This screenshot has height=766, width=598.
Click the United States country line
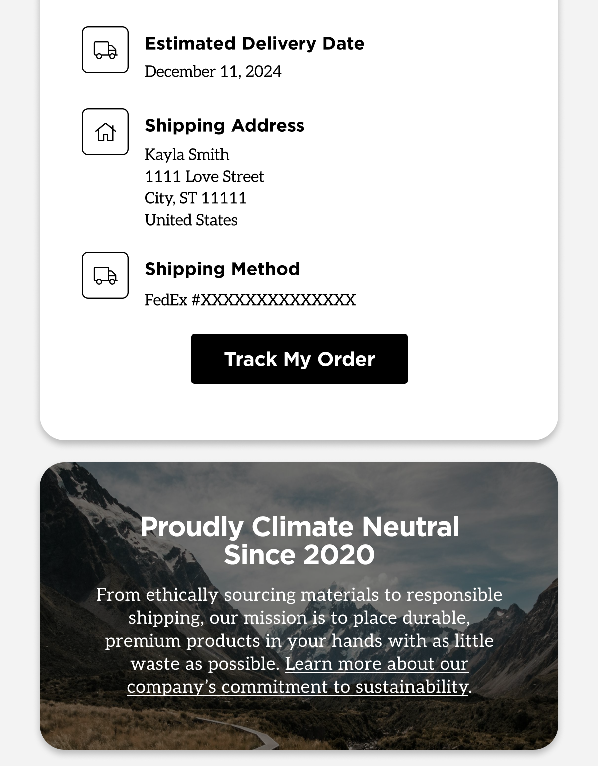click(x=191, y=220)
